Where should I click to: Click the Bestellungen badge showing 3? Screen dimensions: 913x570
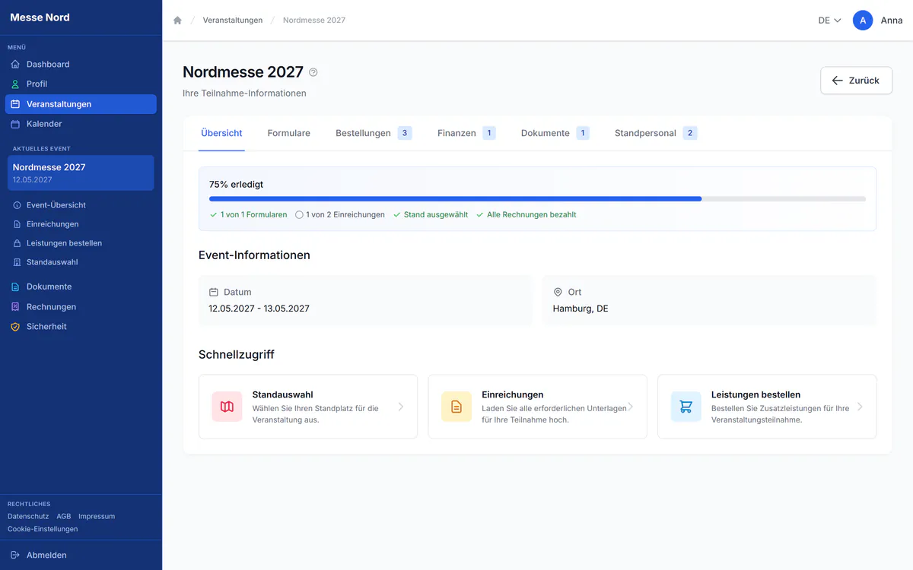pyautogui.click(x=405, y=133)
